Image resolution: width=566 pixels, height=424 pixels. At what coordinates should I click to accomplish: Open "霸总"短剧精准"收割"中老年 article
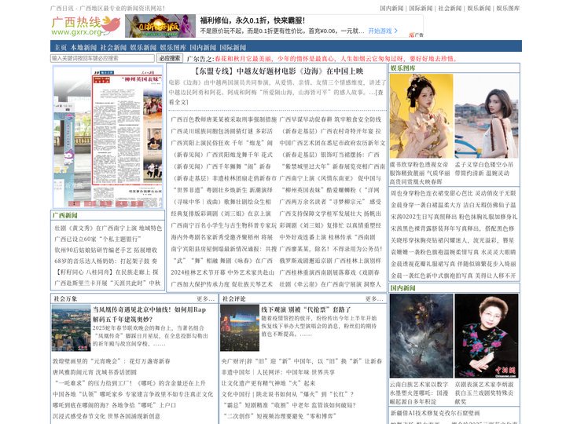(x=289, y=405)
